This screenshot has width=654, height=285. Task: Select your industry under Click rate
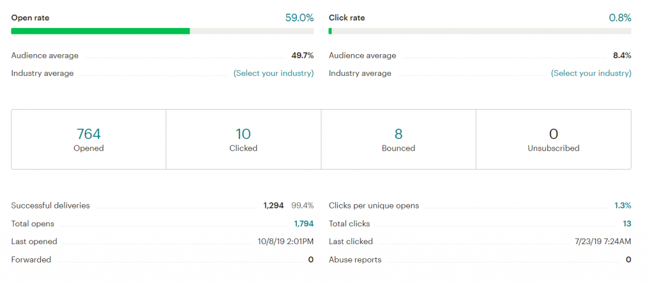pyautogui.click(x=591, y=73)
